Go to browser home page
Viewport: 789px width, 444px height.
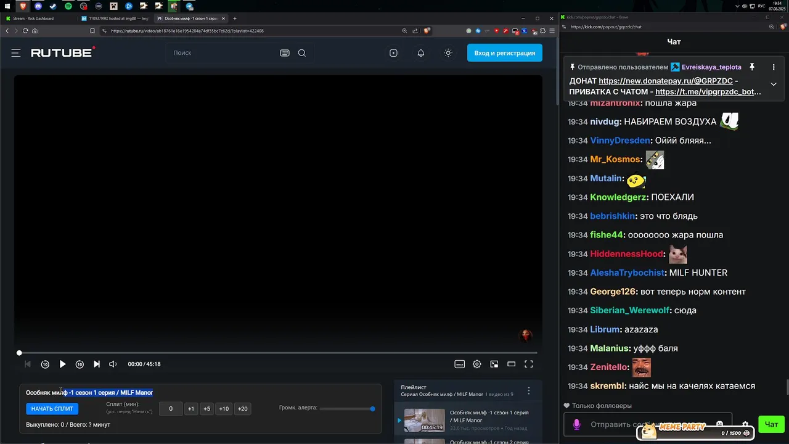click(x=35, y=31)
